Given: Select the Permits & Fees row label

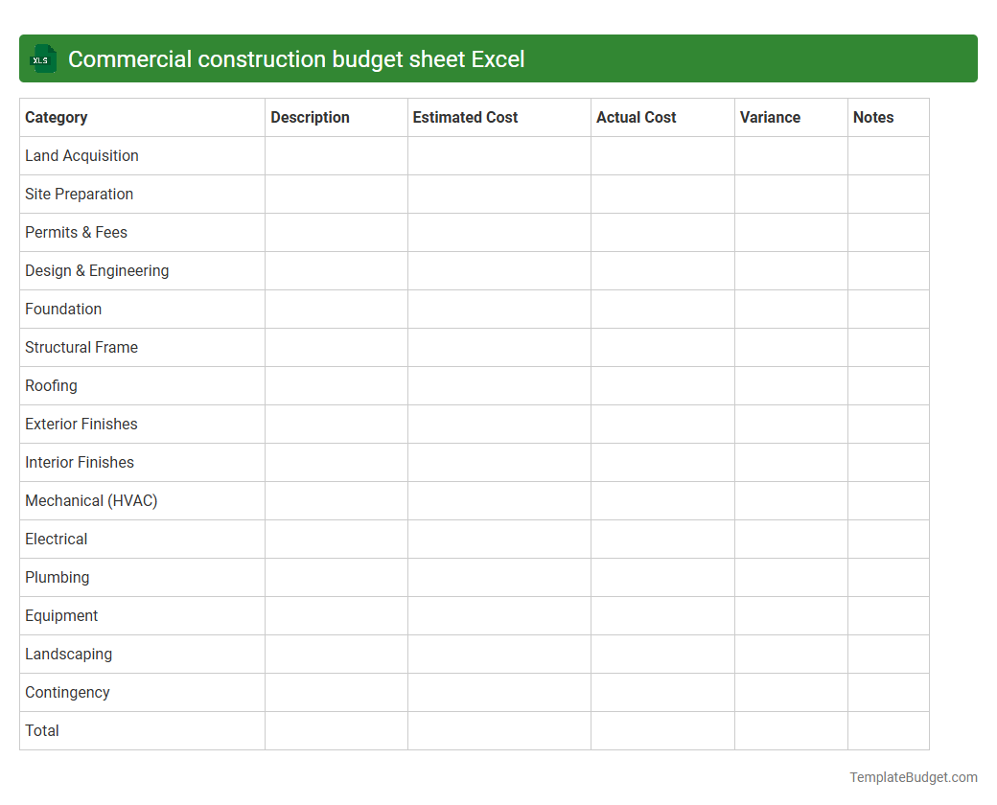Looking at the screenshot, I should point(76,232).
